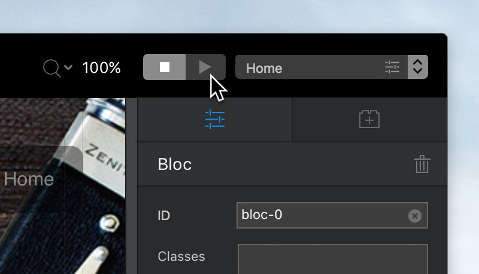The image size is (479, 274).
Task: Open the Home page selector dropdown
Action: point(322,67)
